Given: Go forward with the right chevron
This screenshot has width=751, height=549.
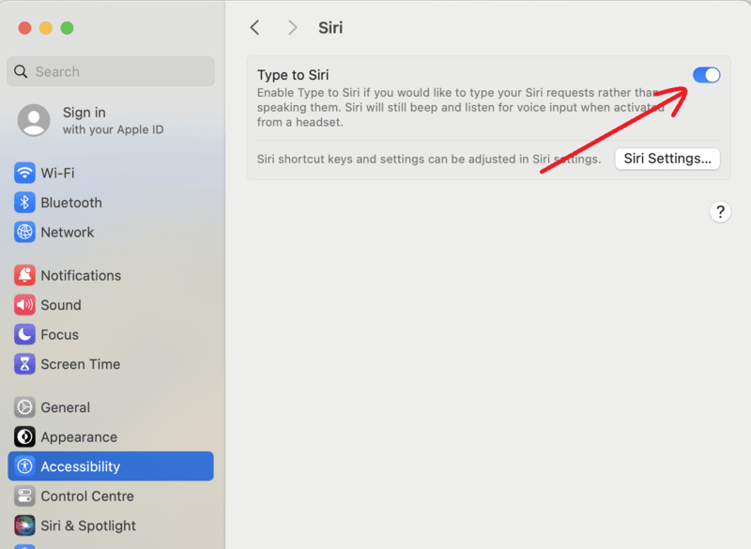Looking at the screenshot, I should pos(292,28).
